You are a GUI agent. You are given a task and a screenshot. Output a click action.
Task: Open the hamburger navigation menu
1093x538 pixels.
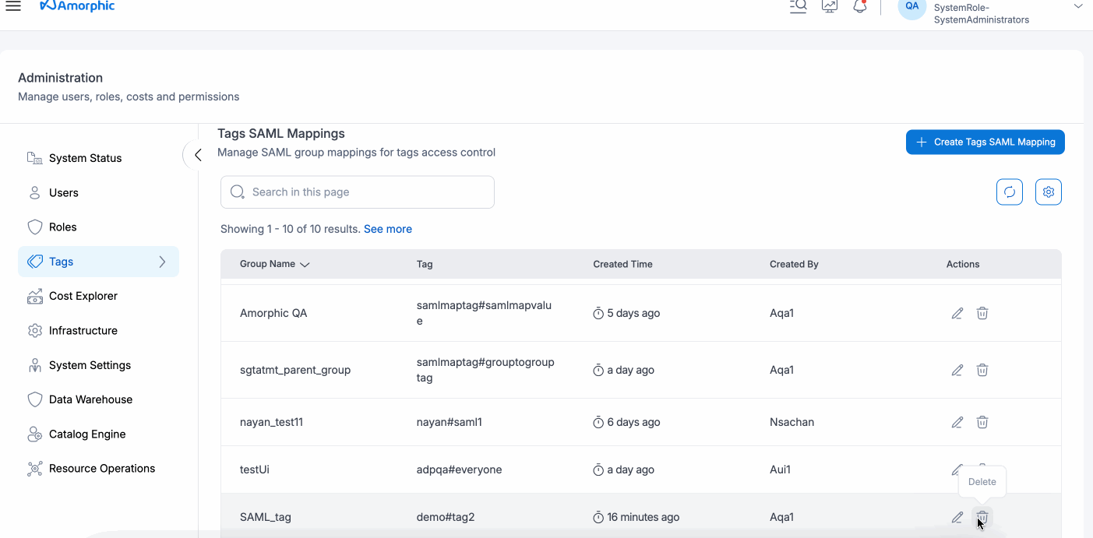pyautogui.click(x=13, y=6)
